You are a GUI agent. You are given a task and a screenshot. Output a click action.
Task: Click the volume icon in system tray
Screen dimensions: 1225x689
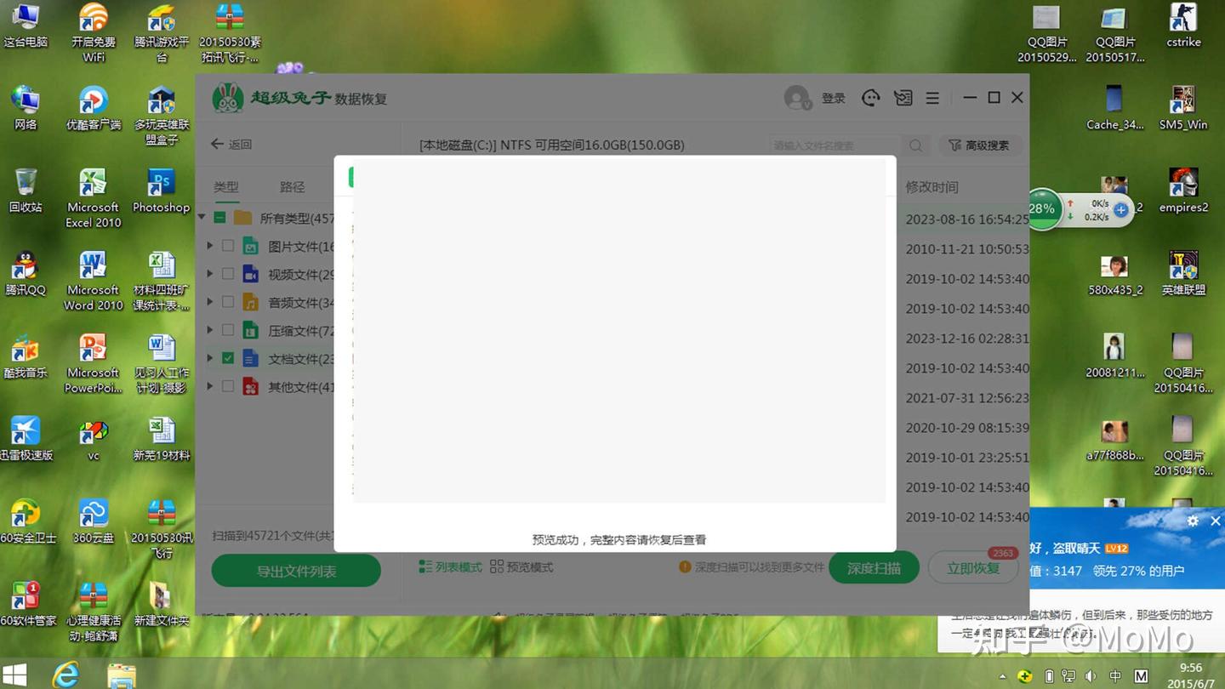[1091, 676]
